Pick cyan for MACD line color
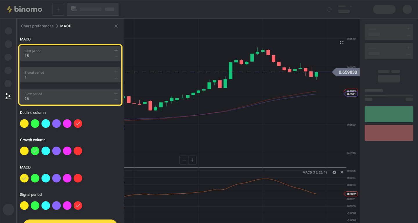The image size is (418, 223). pos(46,178)
